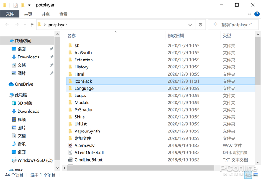Open 3D 对象 under This PC
This screenshot has height=179, width=261.
click(25, 103)
